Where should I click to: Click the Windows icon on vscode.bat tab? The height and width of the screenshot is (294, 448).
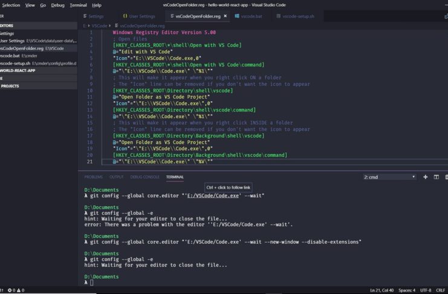[x=237, y=16]
